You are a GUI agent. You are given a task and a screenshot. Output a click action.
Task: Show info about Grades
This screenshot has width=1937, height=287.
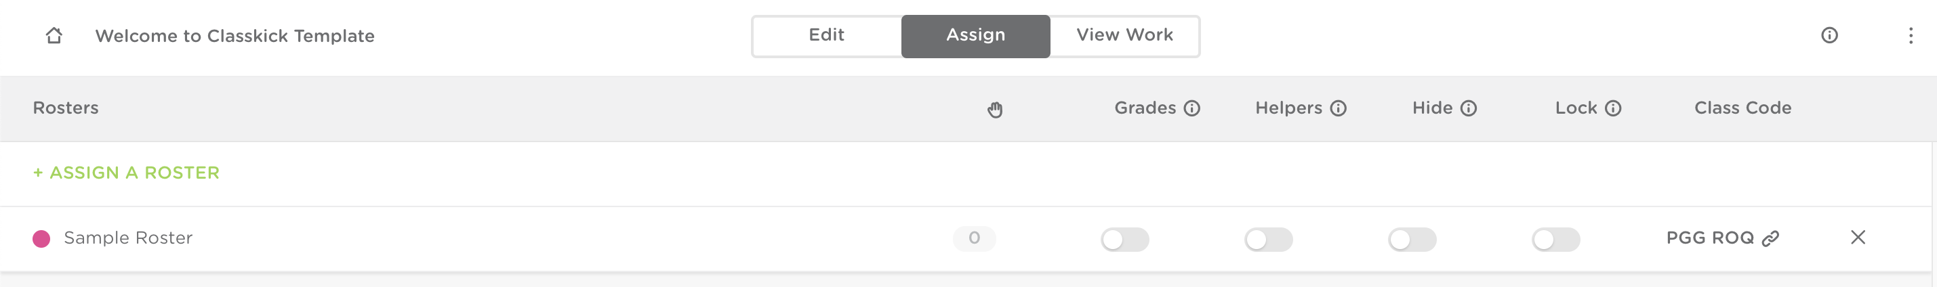(x=1192, y=108)
